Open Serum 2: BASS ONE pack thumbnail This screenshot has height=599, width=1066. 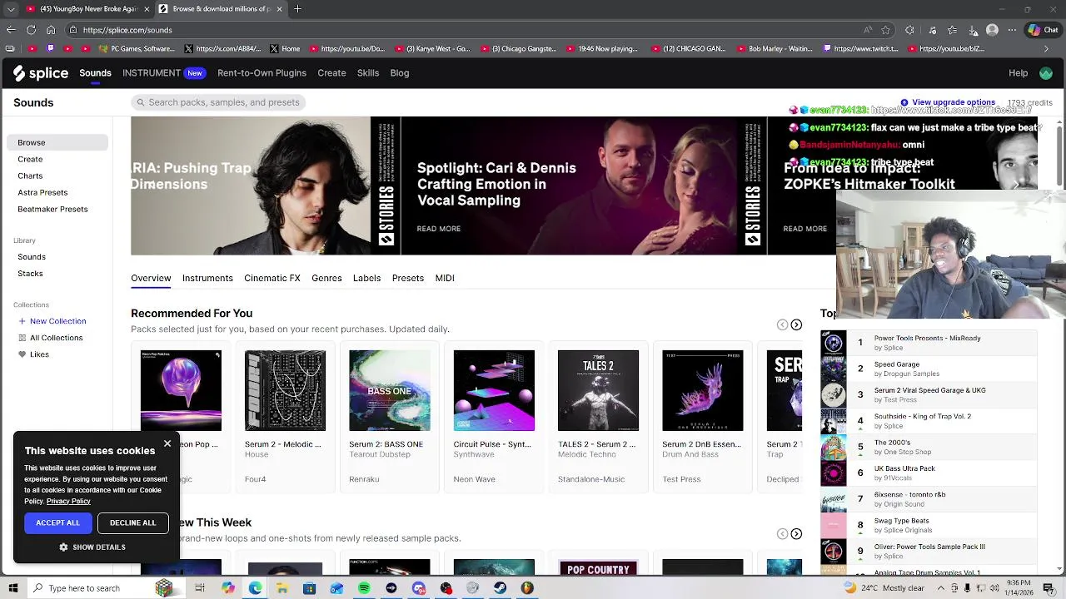390,390
